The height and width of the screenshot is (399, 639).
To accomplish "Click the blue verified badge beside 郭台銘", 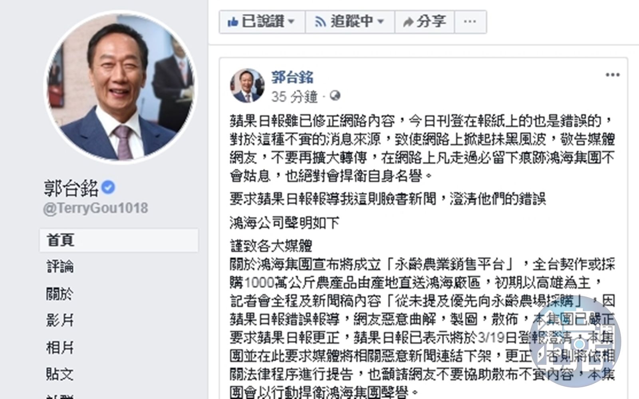I will coord(108,187).
